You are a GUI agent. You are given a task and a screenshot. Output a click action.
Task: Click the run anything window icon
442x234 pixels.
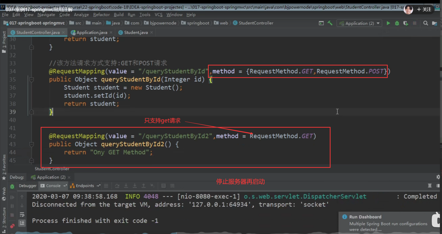[321, 23]
